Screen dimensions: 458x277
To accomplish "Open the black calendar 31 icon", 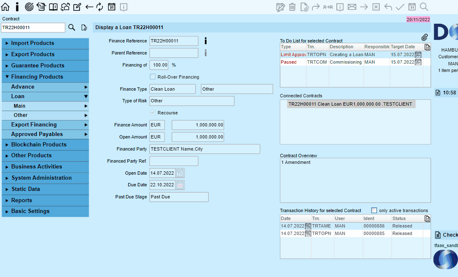I will point(112,7).
